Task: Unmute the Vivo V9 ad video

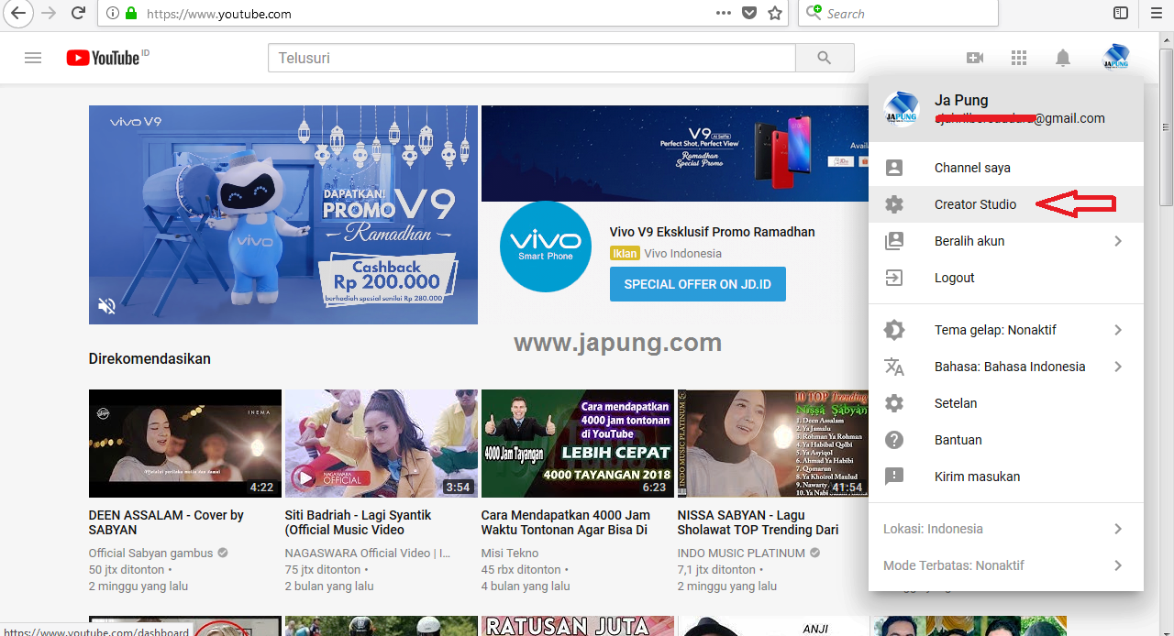Action: [x=107, y=306]
